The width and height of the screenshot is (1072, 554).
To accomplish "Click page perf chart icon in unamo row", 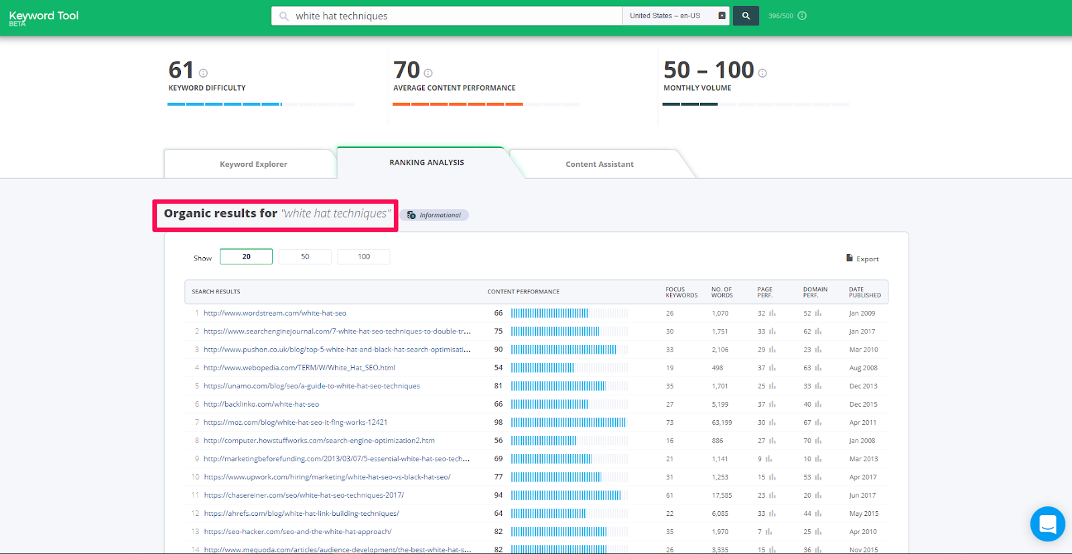I will (773, 386).
